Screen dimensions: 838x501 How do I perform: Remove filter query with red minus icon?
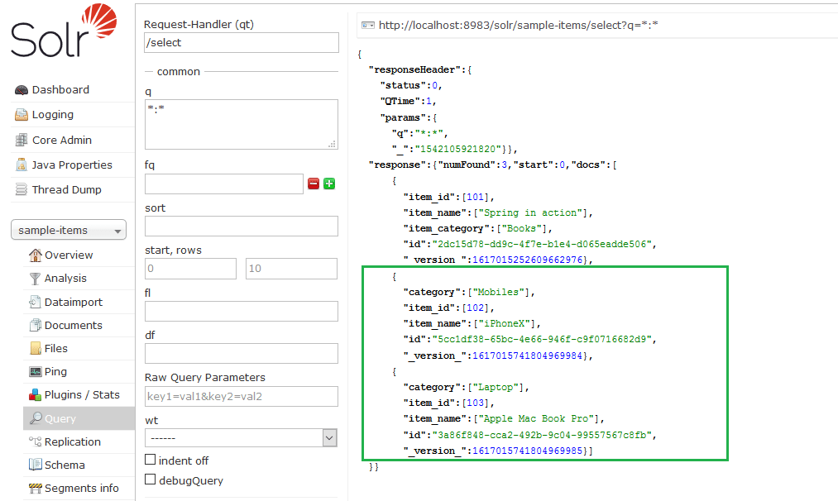click(314, 184)
